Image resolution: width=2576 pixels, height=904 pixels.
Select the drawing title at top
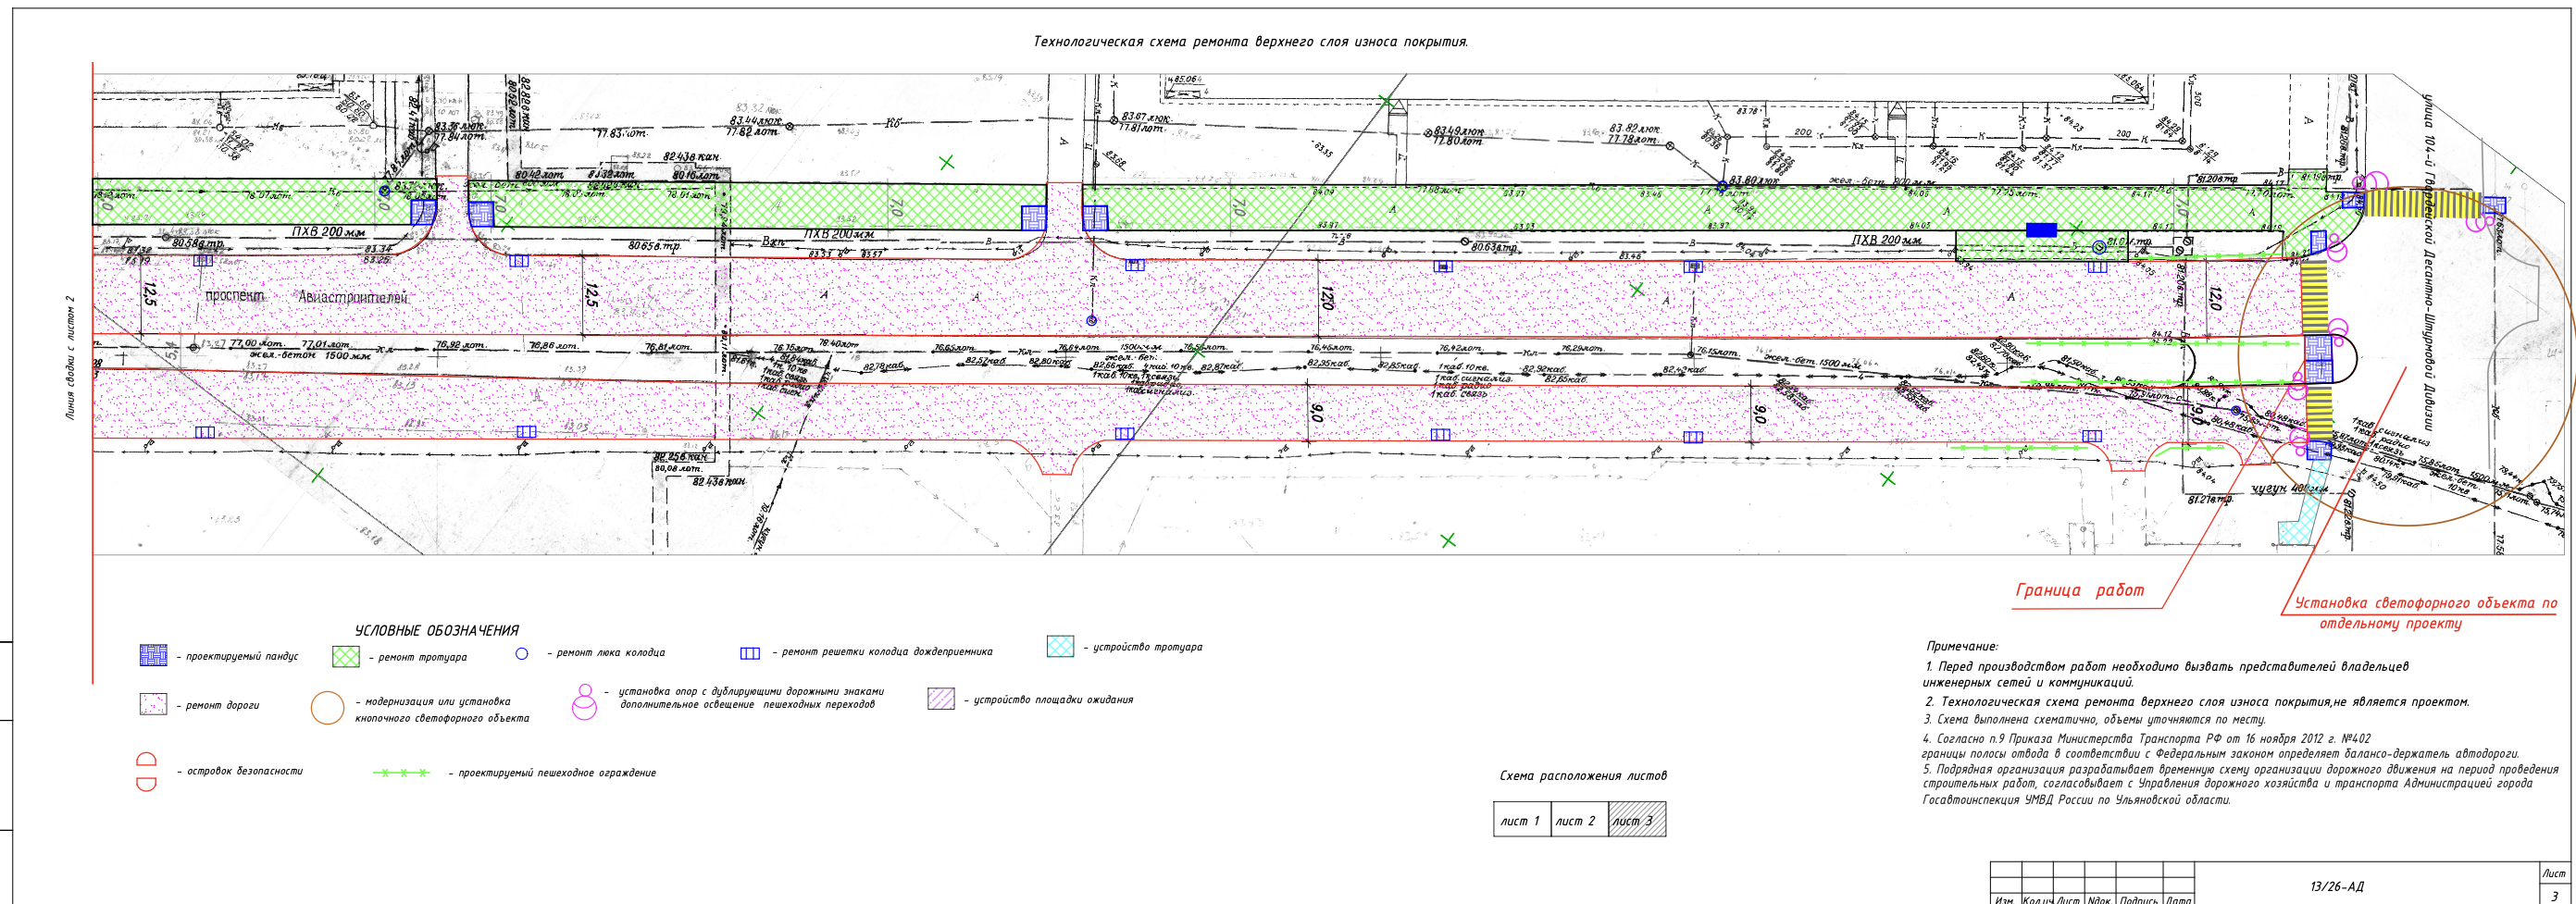click(x=1250, y=42)
